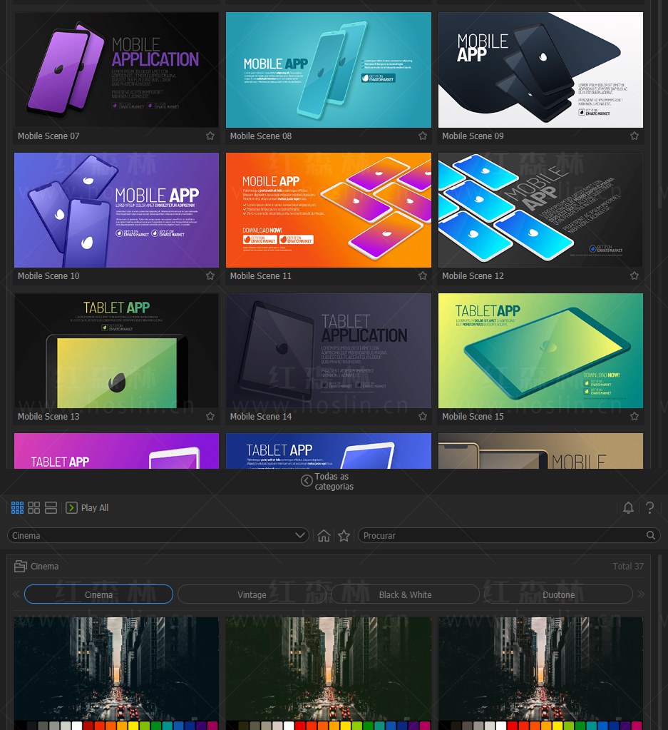Open Mobile Scene 07 thumbnail
This screenshot has height=730, width=668.
[116, 70]
